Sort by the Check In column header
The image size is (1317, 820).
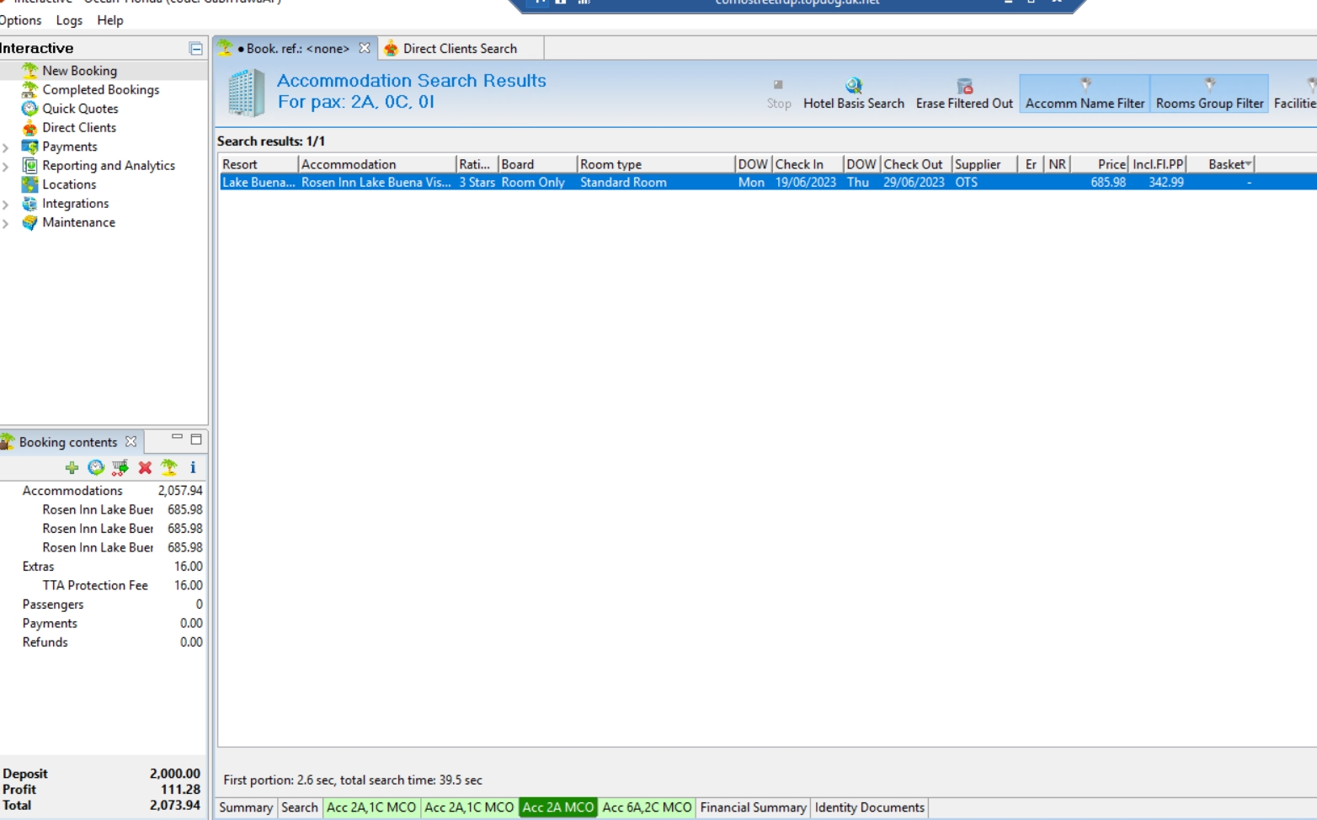click(x=808, y=164)
